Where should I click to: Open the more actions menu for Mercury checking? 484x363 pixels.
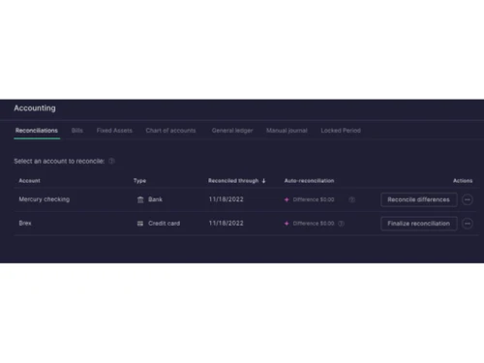(468, 199)
